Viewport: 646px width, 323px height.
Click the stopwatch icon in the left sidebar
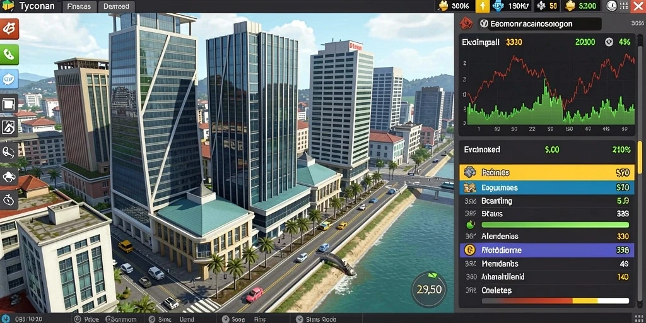click(9, 200)
